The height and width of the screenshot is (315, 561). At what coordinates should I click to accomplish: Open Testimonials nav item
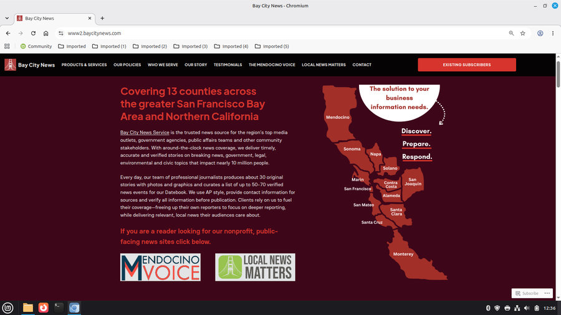(228, 65)
